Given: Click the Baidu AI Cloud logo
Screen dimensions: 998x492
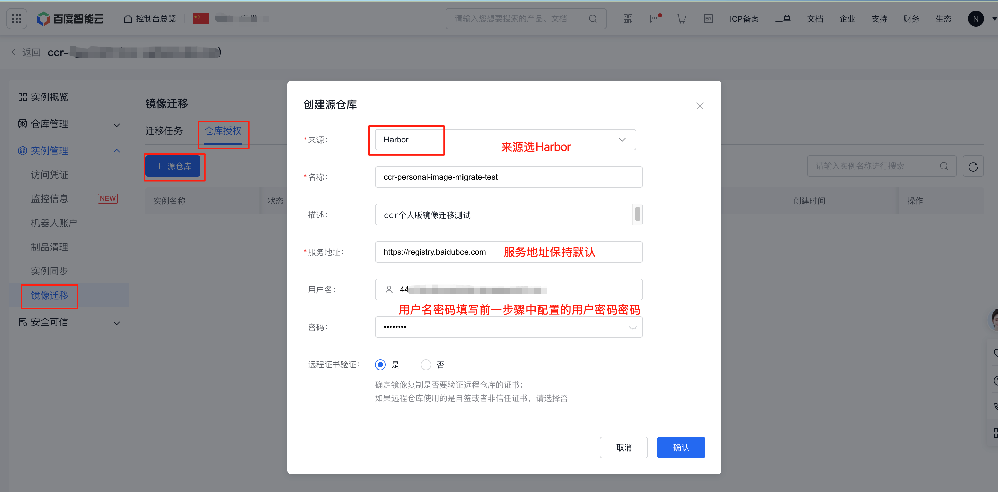Looking at the screenshot, I should (x=70, y=19).
